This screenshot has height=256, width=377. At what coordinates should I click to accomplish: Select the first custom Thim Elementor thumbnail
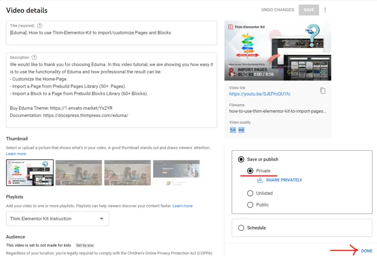30,173
